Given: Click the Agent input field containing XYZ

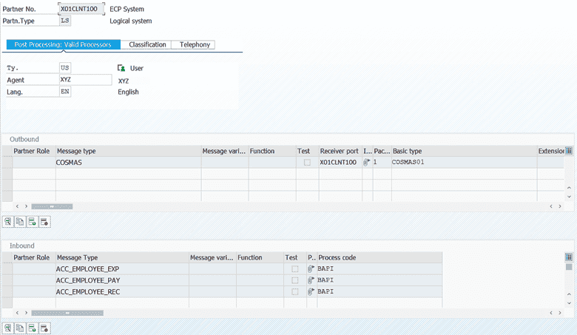Looking at the screenshot, I should coord(85,80).
